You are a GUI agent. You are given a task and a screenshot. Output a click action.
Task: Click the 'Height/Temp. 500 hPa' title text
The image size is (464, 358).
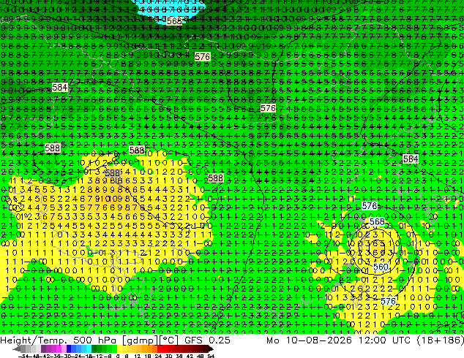point(58,340)
